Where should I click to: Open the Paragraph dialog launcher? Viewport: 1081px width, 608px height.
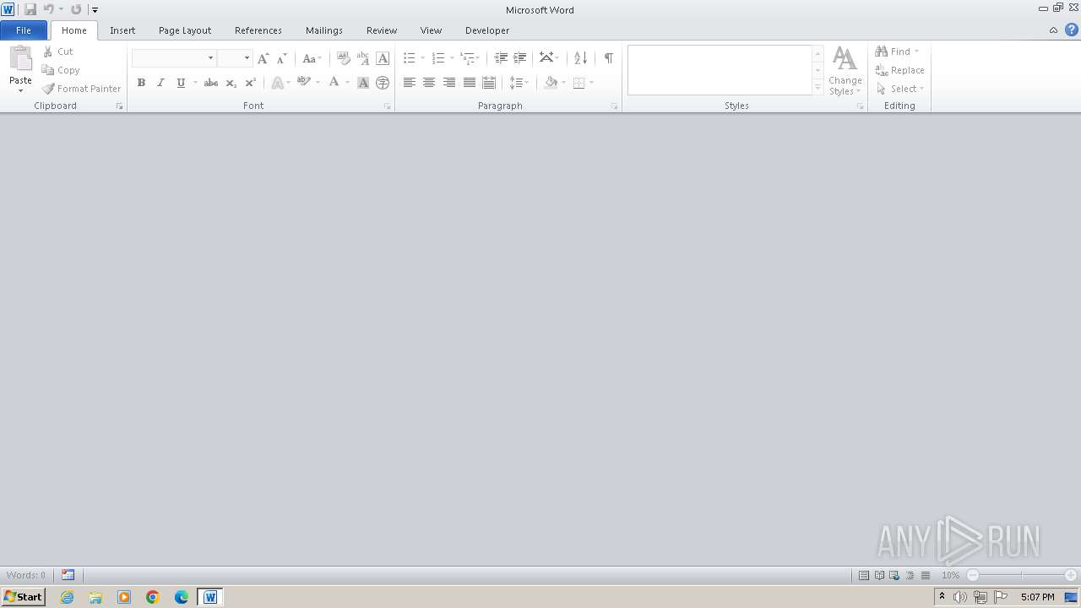pos(614,106)
